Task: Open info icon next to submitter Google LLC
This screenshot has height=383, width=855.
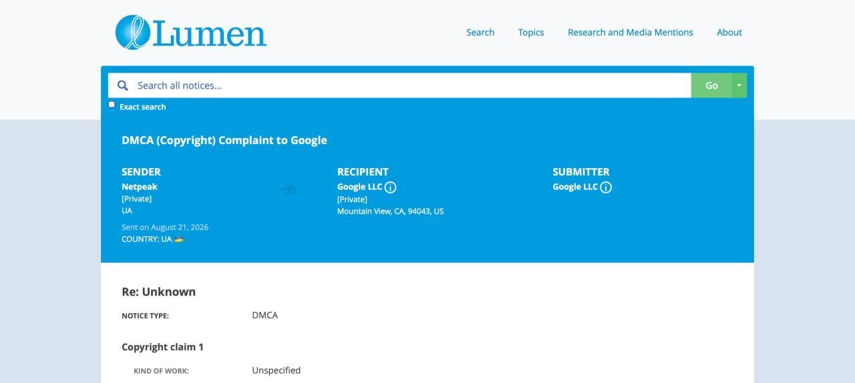Action: coord(606,187)
